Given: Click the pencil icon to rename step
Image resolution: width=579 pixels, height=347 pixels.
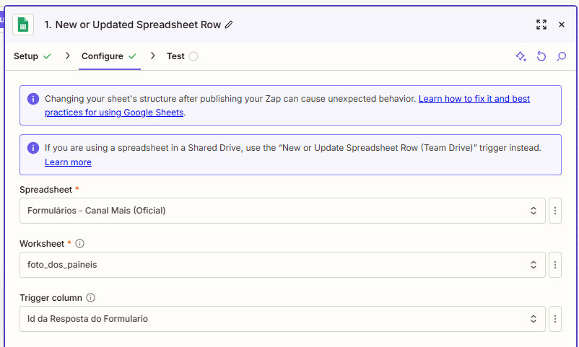Looking at the screenshot, I should [x=230, y=25].
